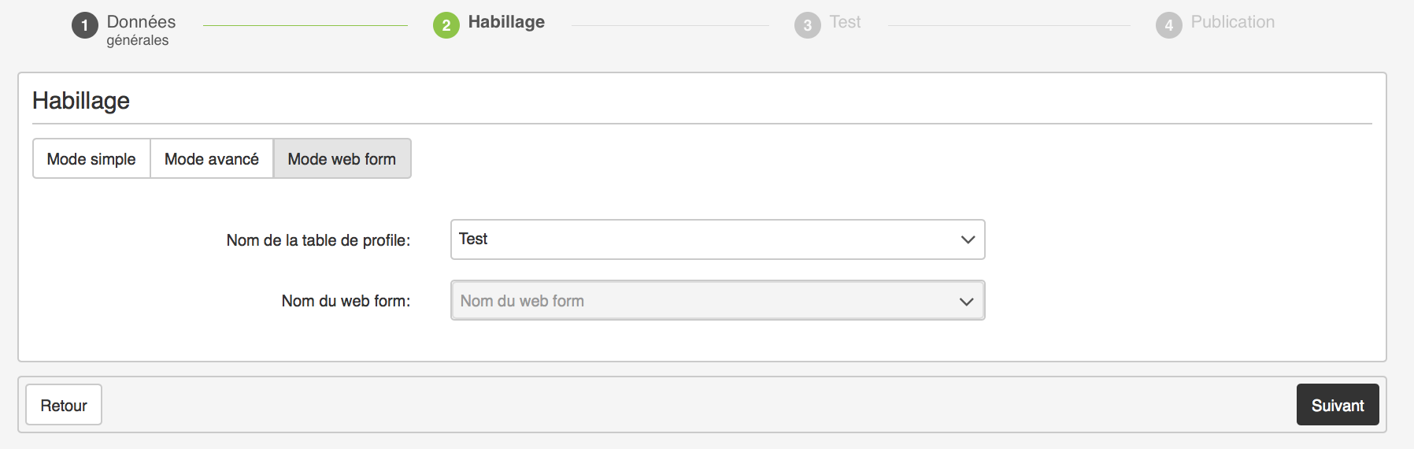
Task: Click the 'Nom du web form:' field label
Action: click(x=346, y=301)
